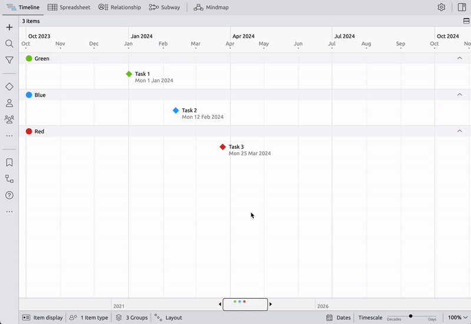This screenshot has height=324, width=471.
Task: Open the 100% zoom dropdown
Action: pos(458,318)
